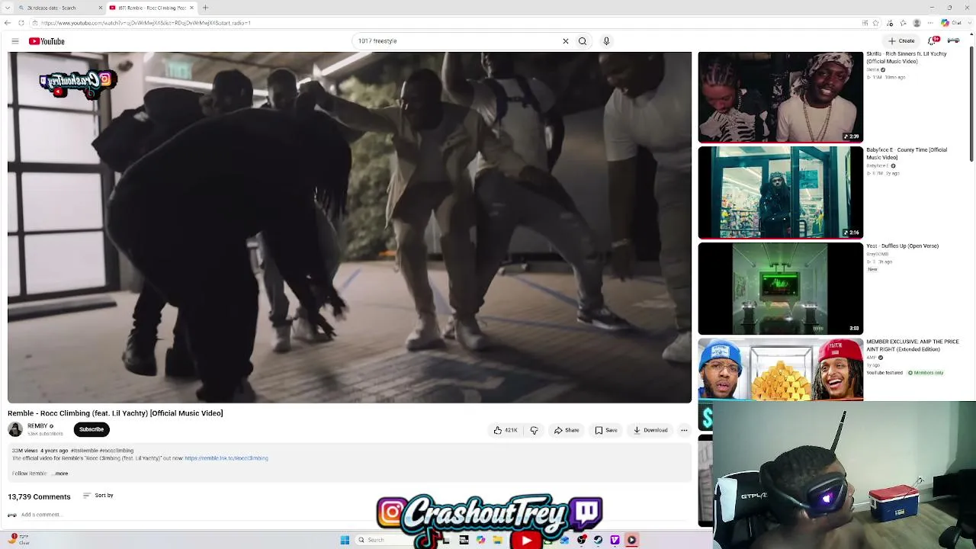The height and width of the screenshot is (549, 976).
Task: Open a new browser tab
Action: [205, 8]
